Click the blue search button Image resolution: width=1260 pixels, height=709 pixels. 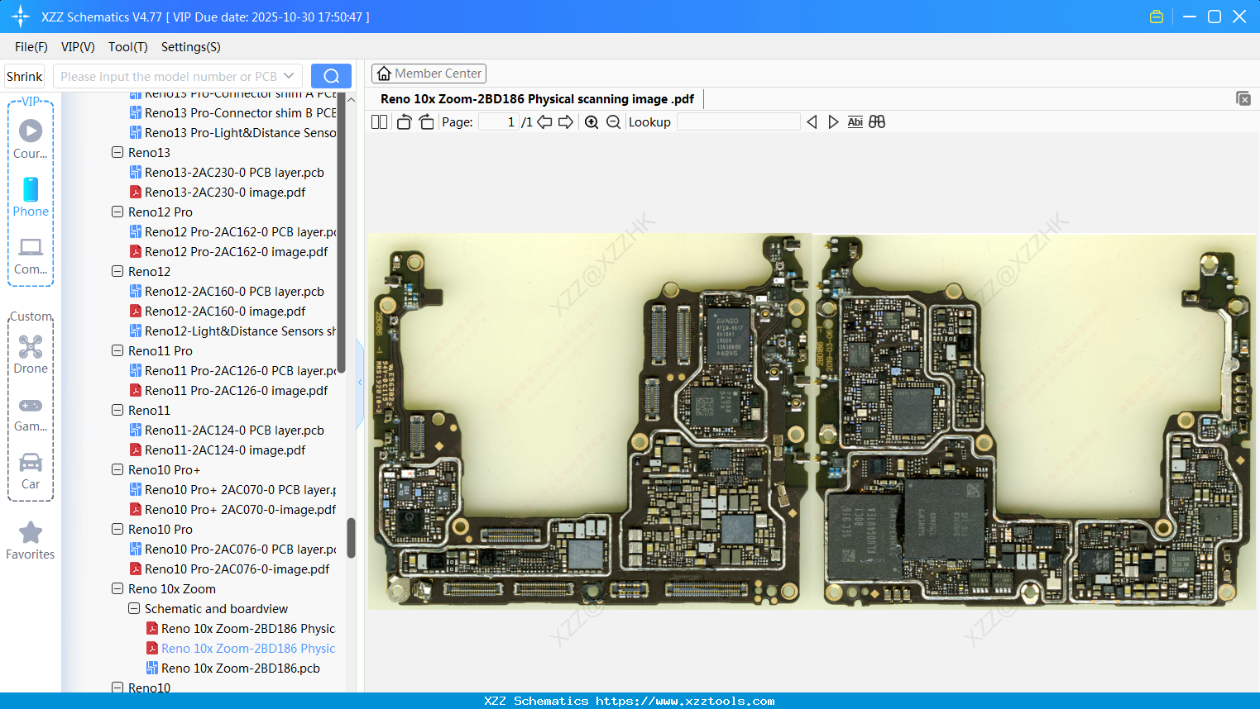click(x=331, y=76)
